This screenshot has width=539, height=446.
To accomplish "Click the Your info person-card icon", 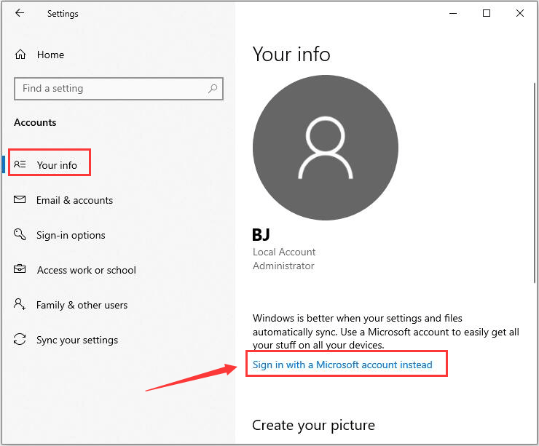I will pyautogui.click(x=20, y=164).
